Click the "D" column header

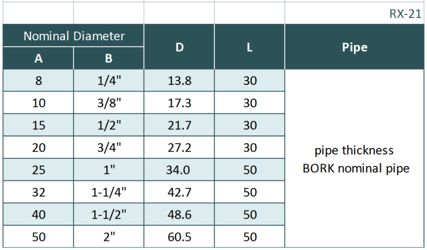[179, 47]
